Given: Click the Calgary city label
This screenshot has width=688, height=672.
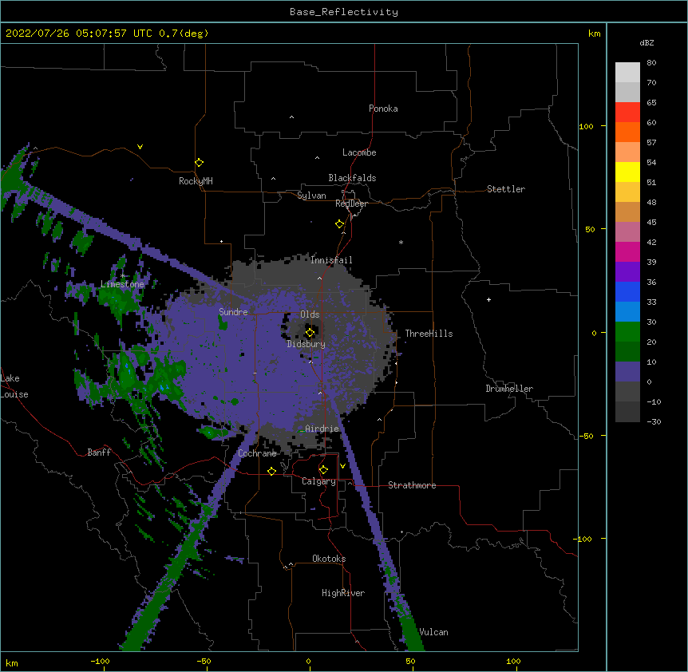Looking at the screenshot, I should pos(318,481).
